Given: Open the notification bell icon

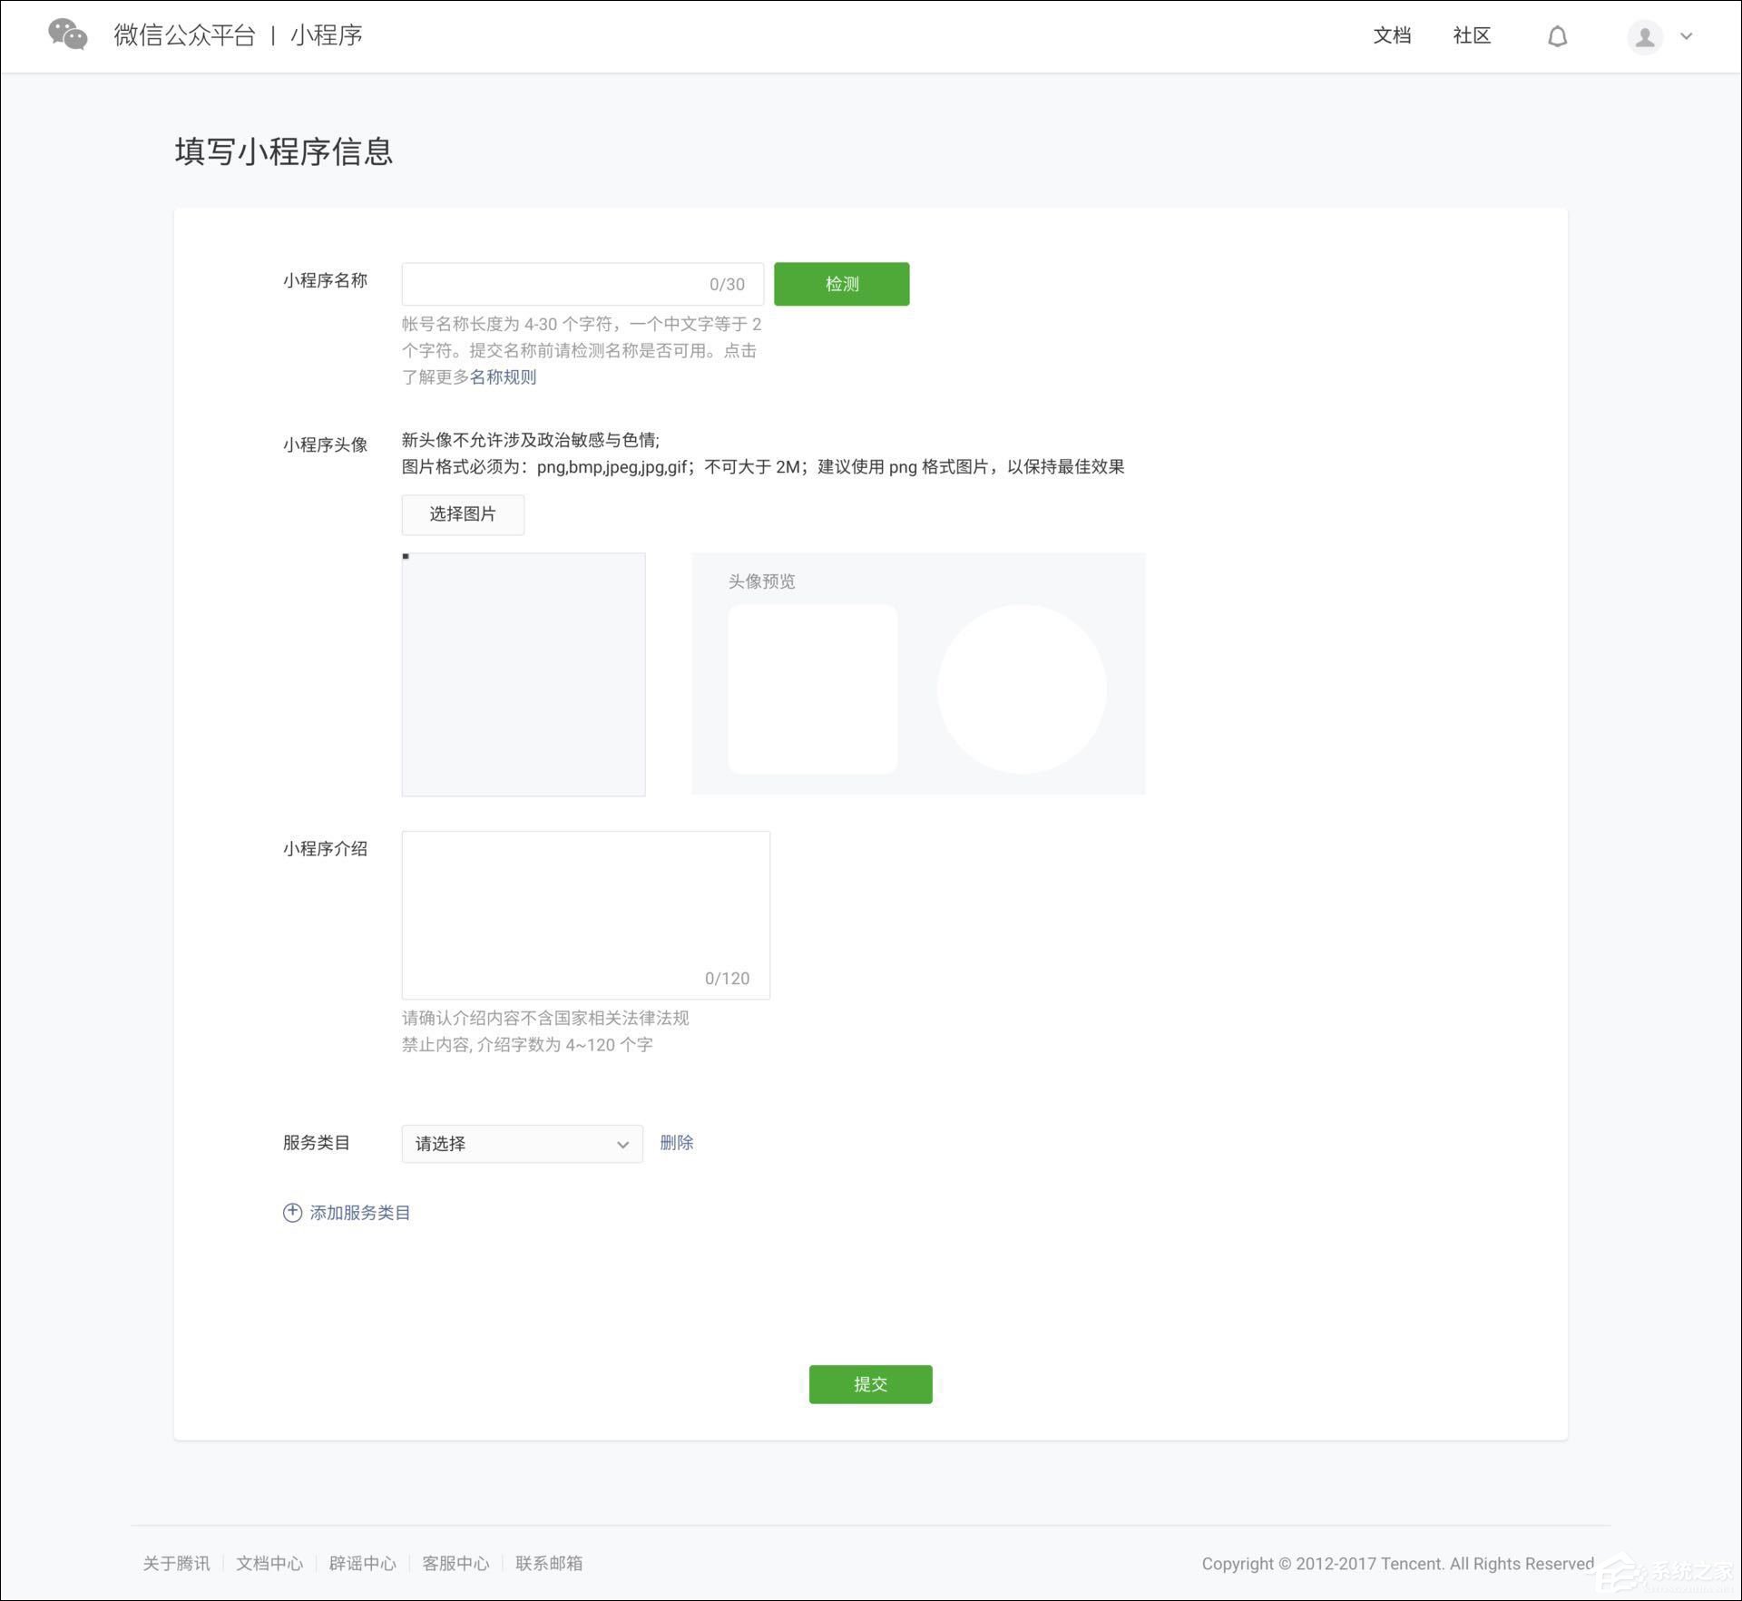Looking at the screenshot, I should (x=1558, y=36).
